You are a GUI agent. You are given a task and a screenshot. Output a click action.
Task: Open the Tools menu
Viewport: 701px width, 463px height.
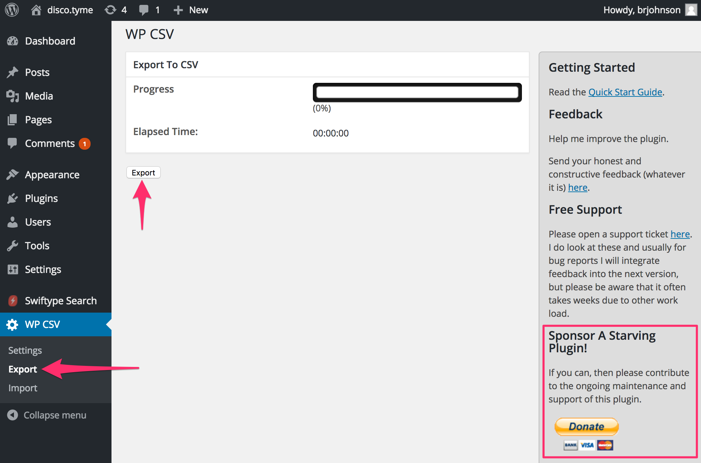point(56,246)
